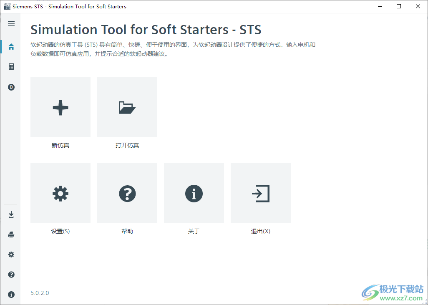Maximize the Siemens STS window
Image resolution: width=428 pixels, height=305 pixels.
point(399,6)
